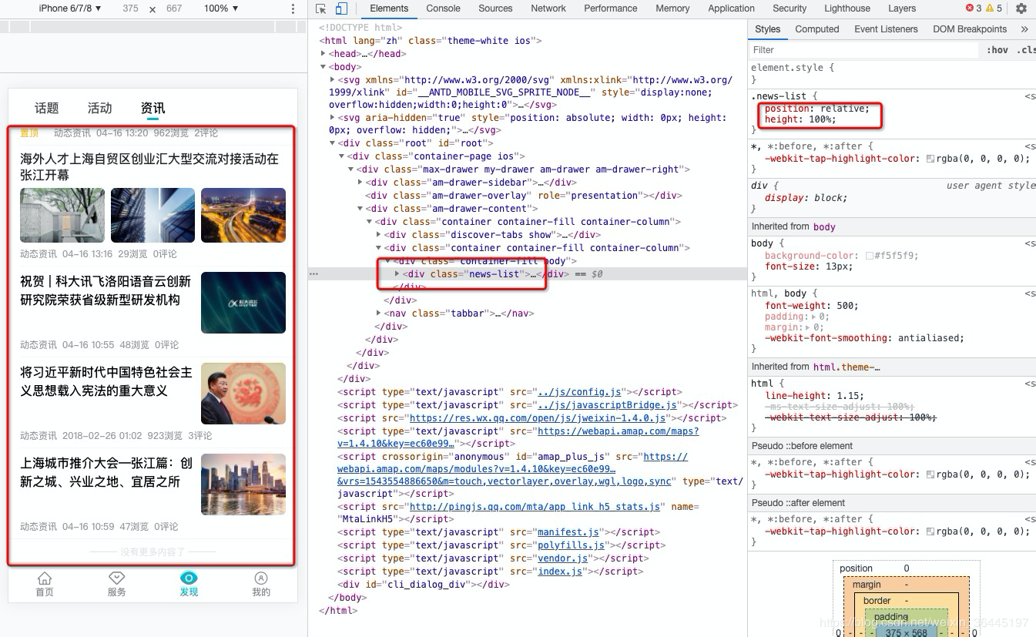Click the rgba swatch under Pseudo ::before element

click(x=930, y=474)
